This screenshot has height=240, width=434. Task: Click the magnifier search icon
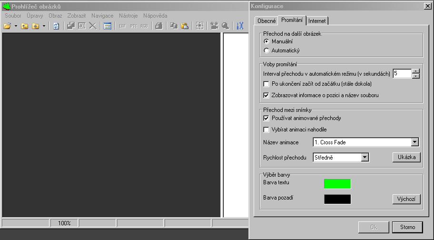(225, 26)
